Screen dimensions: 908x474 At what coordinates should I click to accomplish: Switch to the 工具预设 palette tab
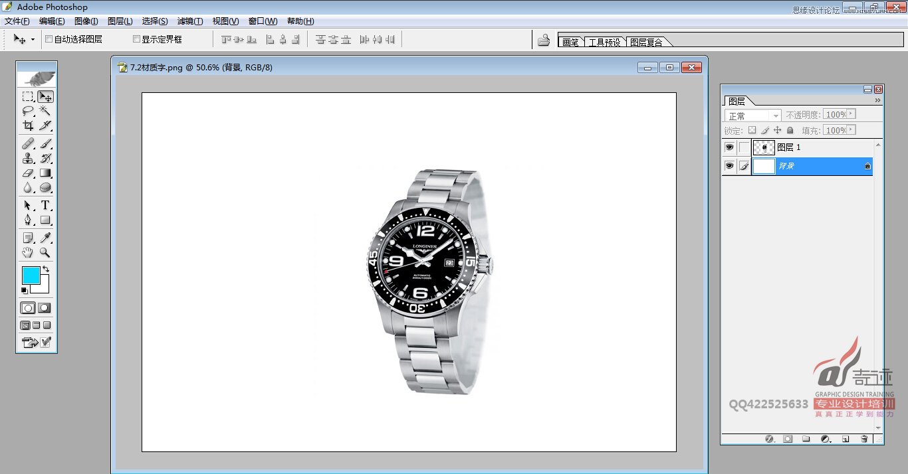(x=604, y=42)
